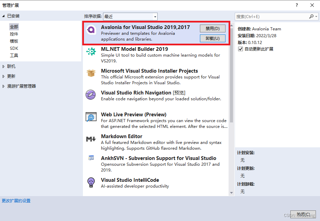The width and height of the screenshot is (320, 221).
Task: Select the 模板 category
Action: click(14, 41)
